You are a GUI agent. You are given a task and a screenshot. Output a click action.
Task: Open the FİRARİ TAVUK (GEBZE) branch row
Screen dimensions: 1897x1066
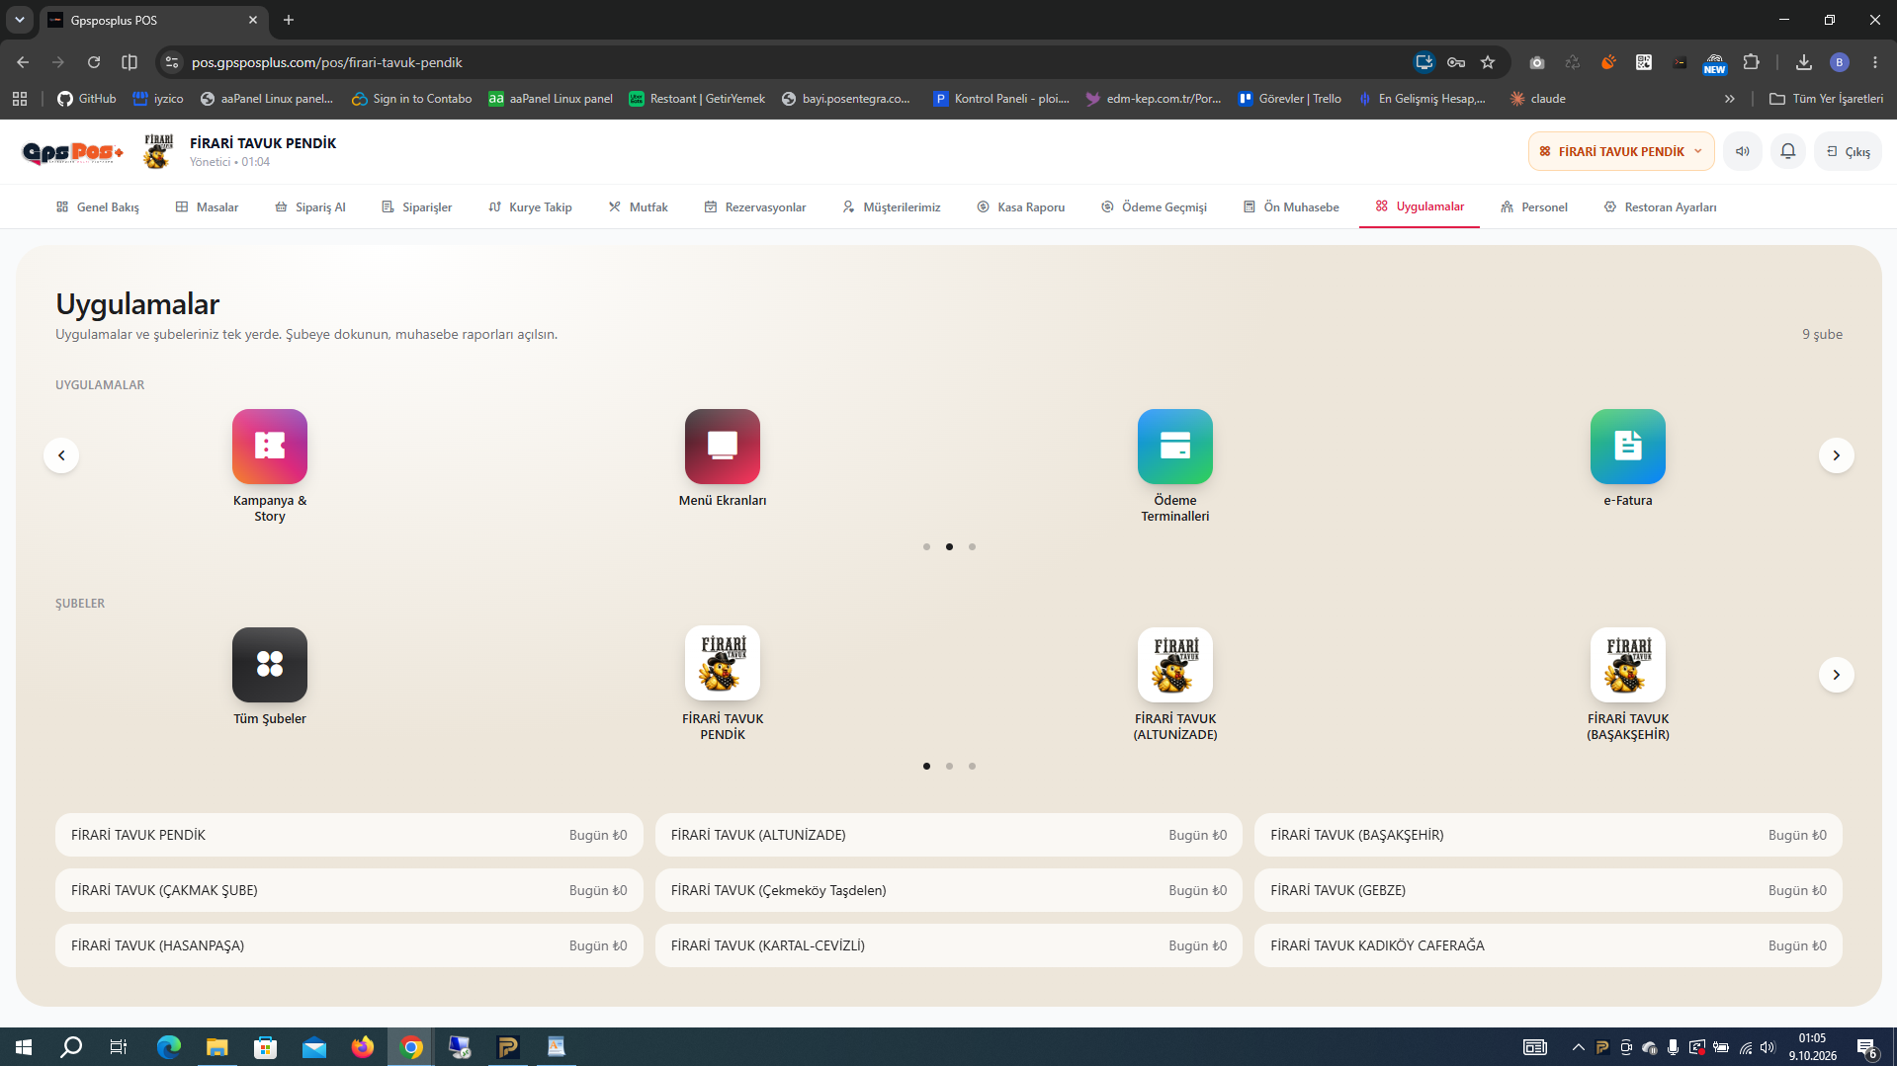click(x=1548, y=890)
